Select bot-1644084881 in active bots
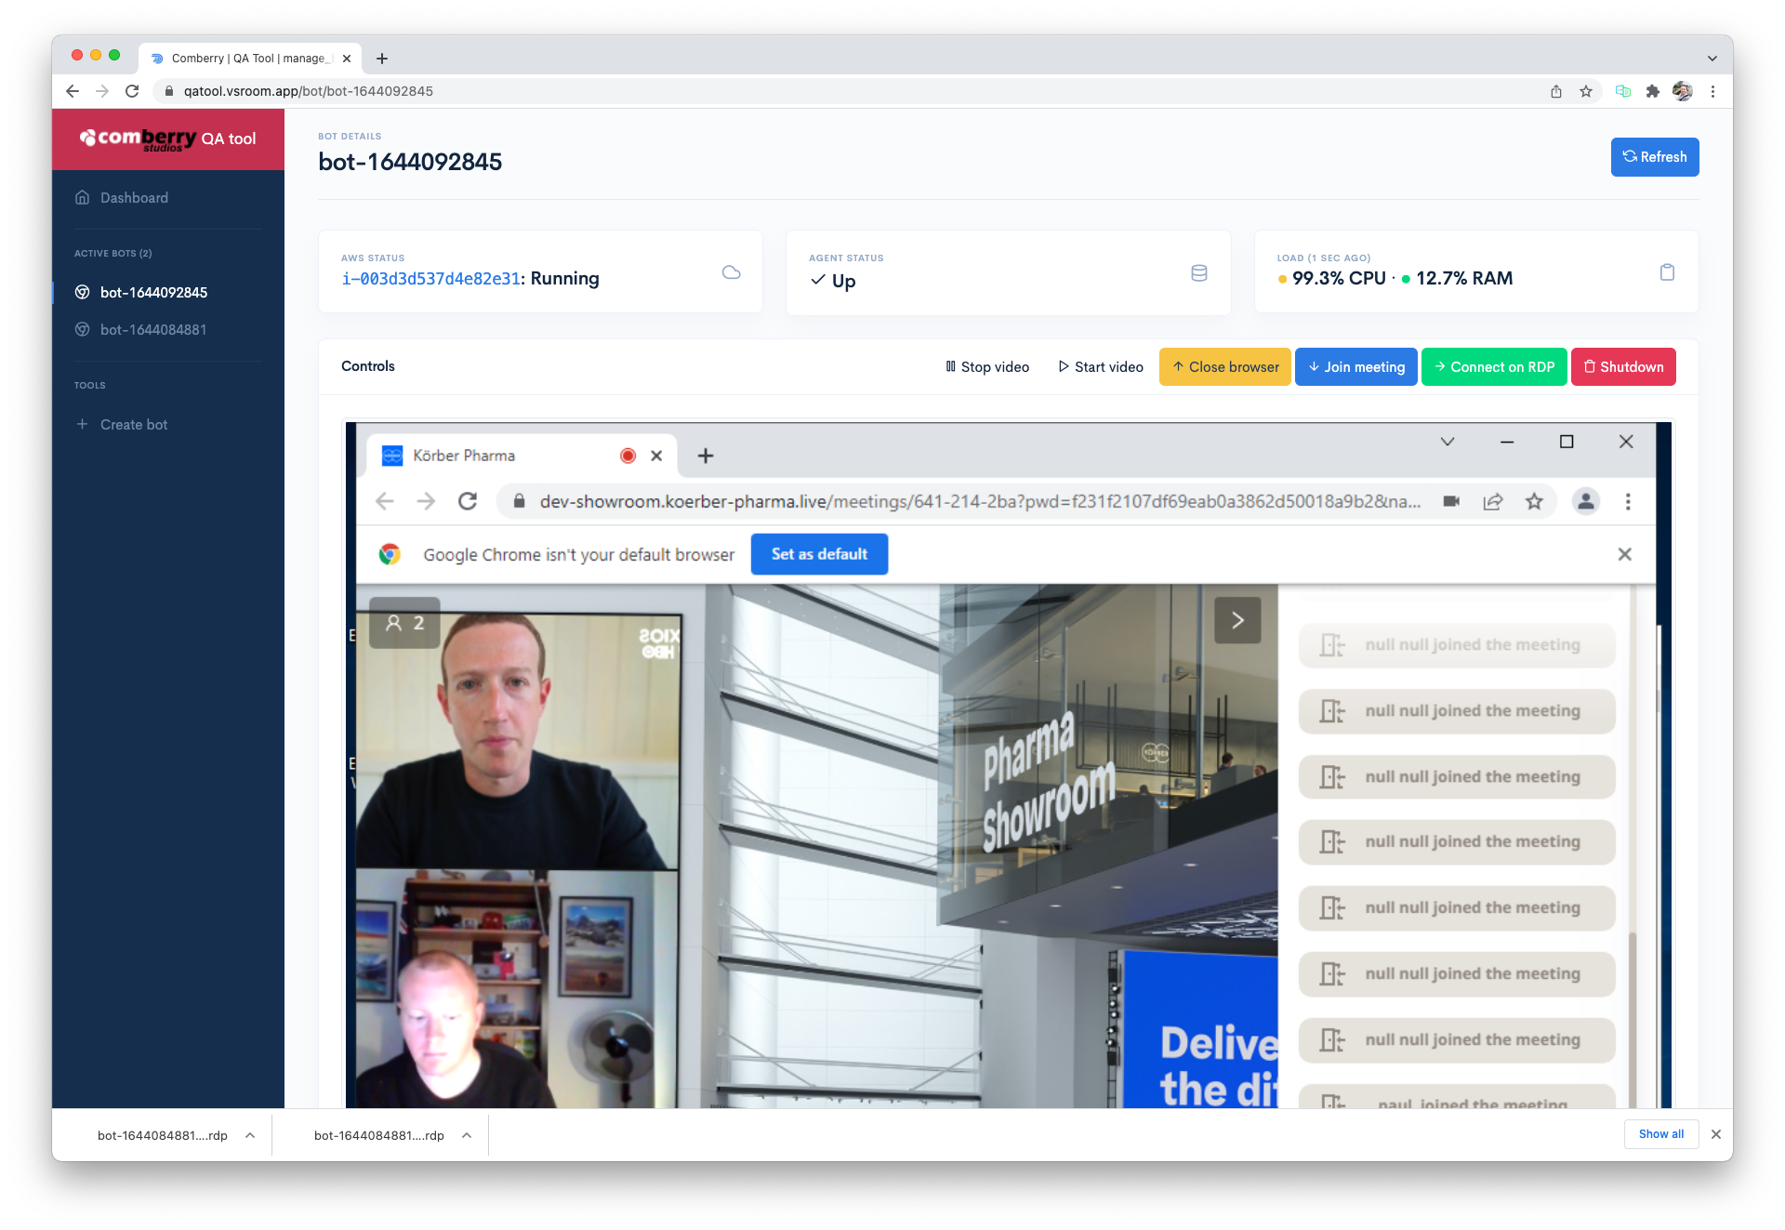This screenshot has width=1785, height=1230. 153,330
